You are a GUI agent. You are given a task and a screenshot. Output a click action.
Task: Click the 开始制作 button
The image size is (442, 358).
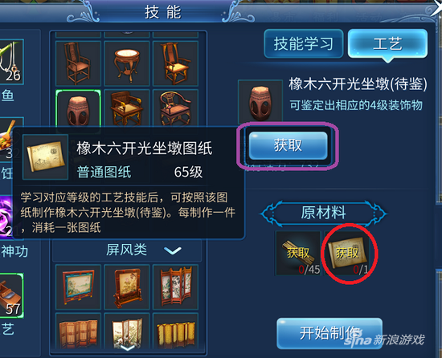point(329,333)
